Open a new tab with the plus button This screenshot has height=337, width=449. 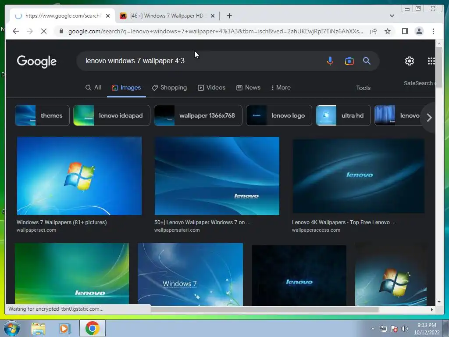coord(229,16)
